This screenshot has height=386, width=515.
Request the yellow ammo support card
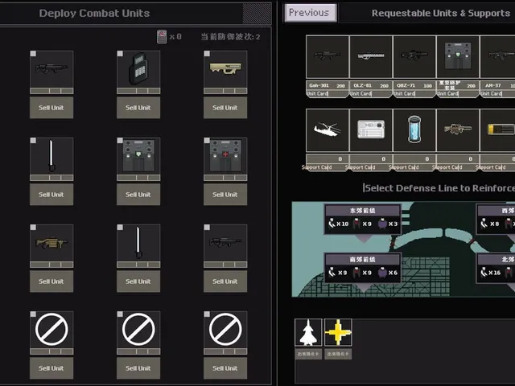point(497,130)
